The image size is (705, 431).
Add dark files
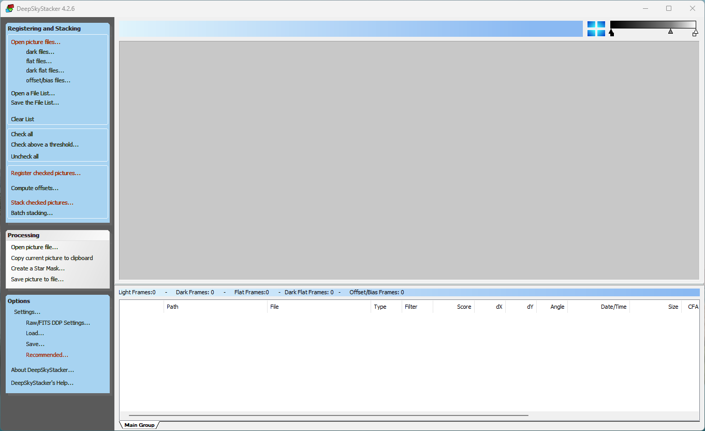coord(40,52)
